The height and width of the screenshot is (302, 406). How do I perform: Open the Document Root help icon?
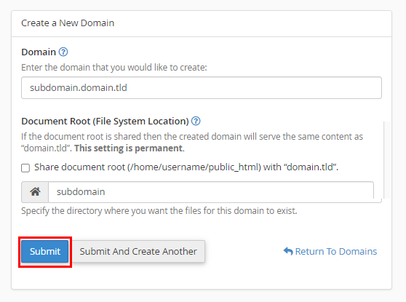pos(196,121)
